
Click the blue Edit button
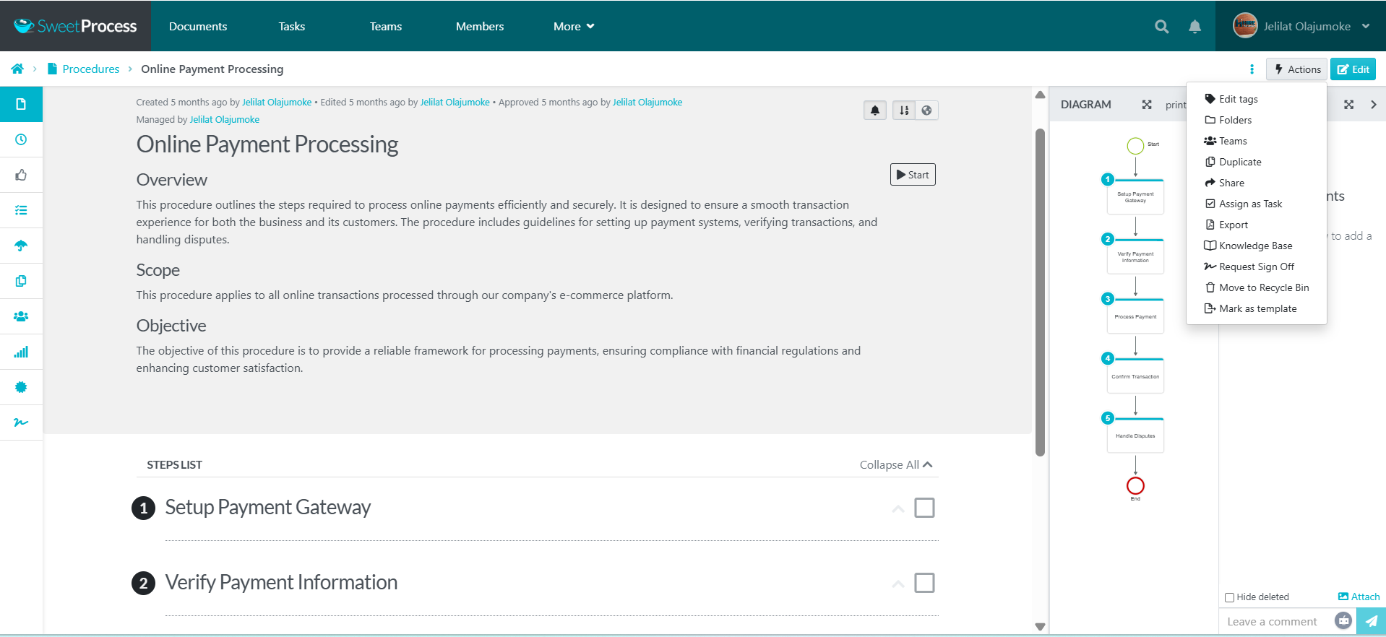1353,69
